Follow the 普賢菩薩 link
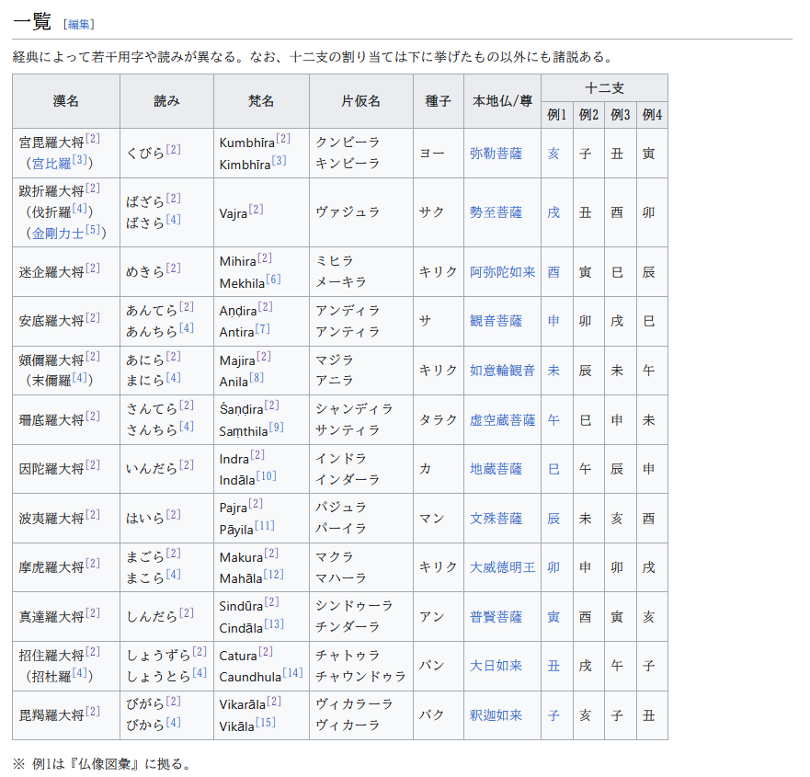Viewport: 810px width, 777px height. click(x=496, y=617)
